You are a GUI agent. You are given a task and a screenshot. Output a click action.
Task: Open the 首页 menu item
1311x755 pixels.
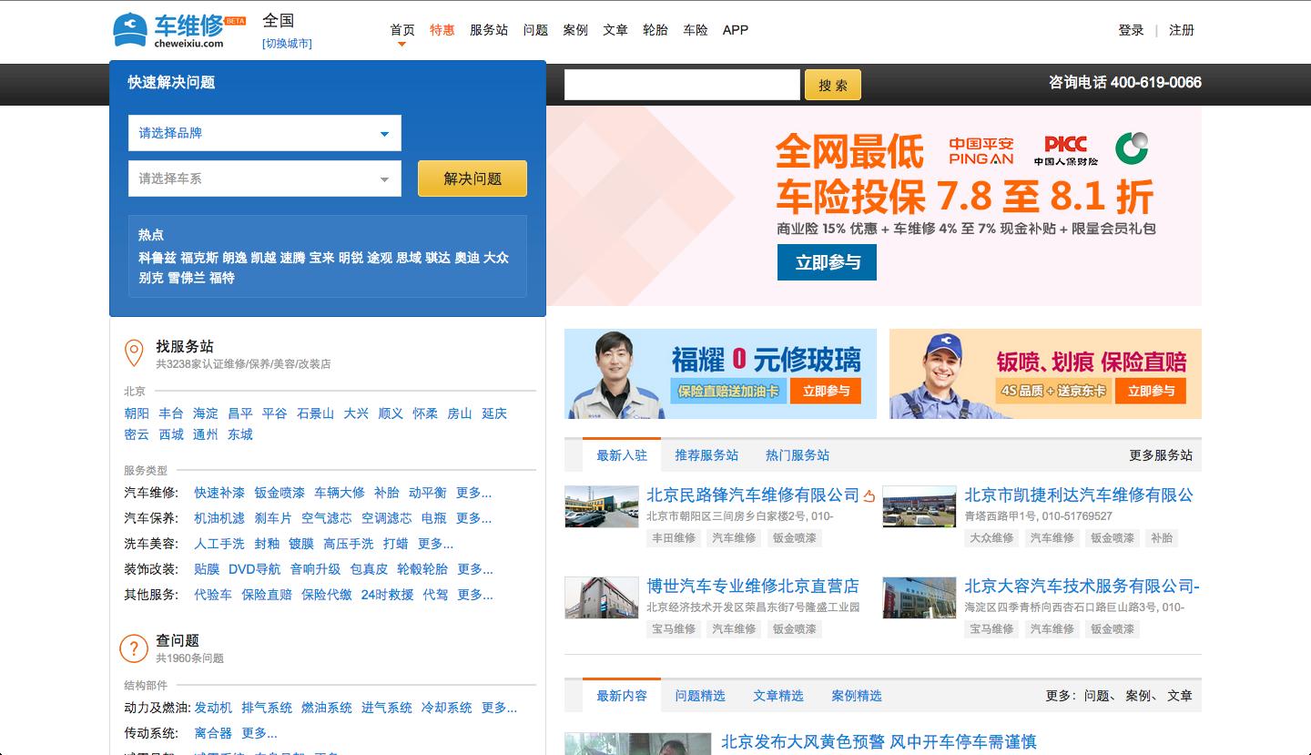402,30
